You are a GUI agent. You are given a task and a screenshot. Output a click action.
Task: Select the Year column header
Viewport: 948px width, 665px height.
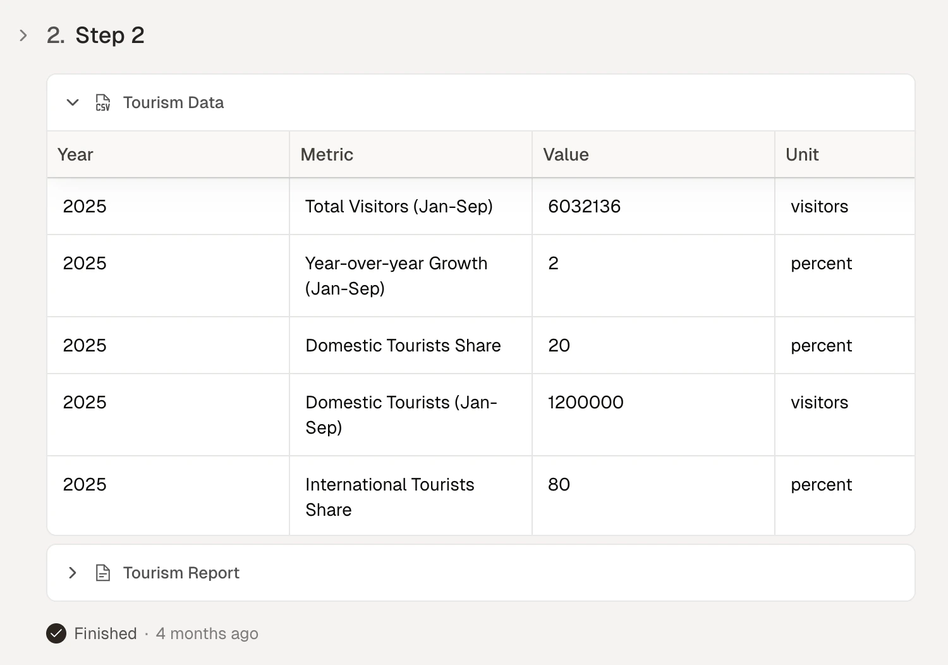[75, 155]
